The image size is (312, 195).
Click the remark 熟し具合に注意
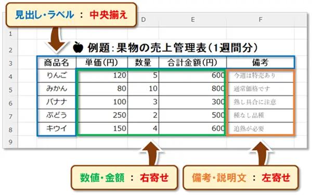click(255, 102)
